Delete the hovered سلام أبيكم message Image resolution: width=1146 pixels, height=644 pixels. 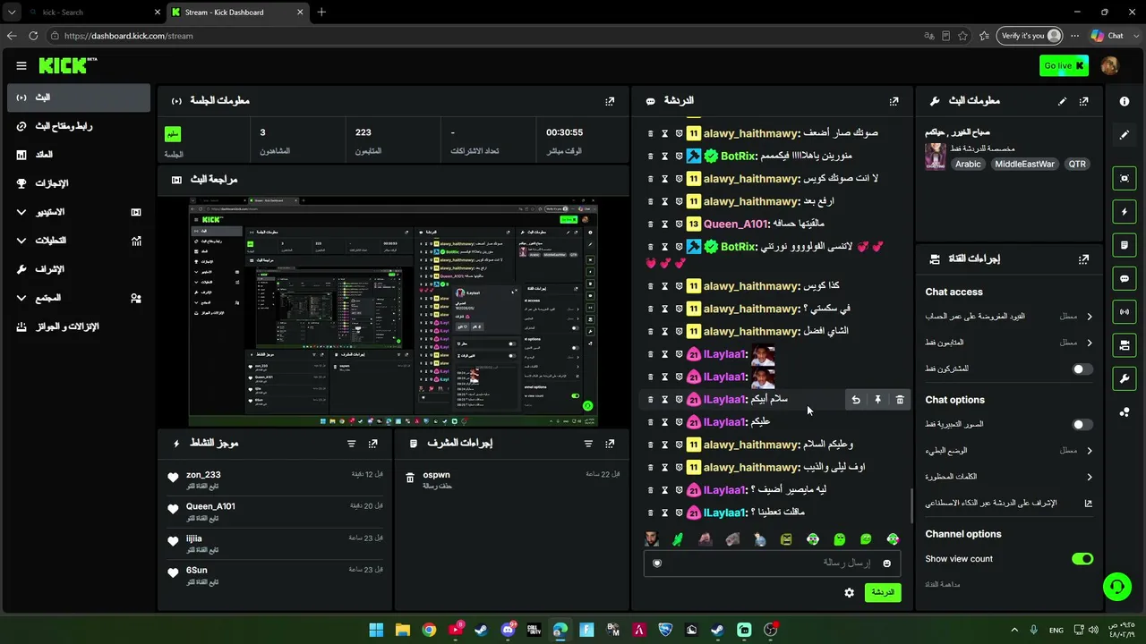(x=900, y=400)
